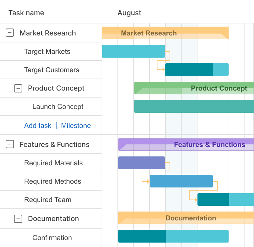Click the Required Team task bar

click(x=222, y=199)
